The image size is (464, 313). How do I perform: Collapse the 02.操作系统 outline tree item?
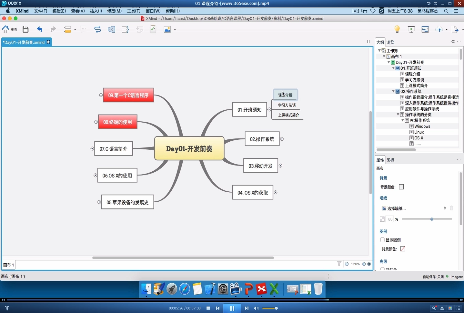coord(393,91)
